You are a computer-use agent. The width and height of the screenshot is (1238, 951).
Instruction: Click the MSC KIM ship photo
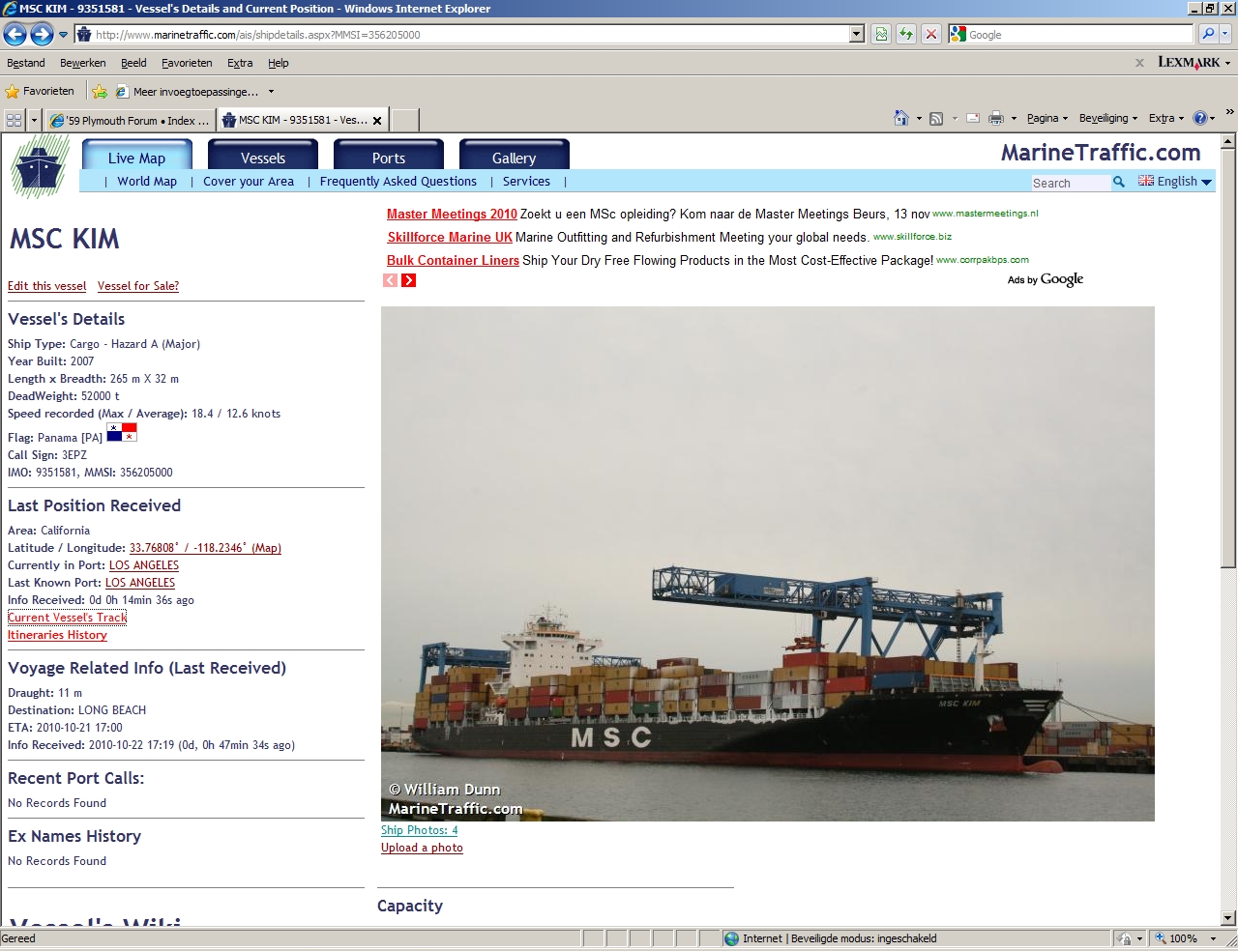point(768,563)
